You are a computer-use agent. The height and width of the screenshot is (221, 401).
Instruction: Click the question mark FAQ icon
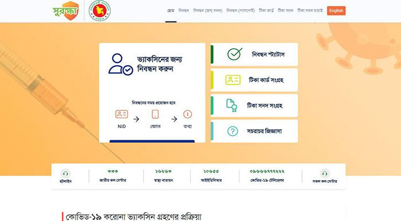tap(232, 131)
